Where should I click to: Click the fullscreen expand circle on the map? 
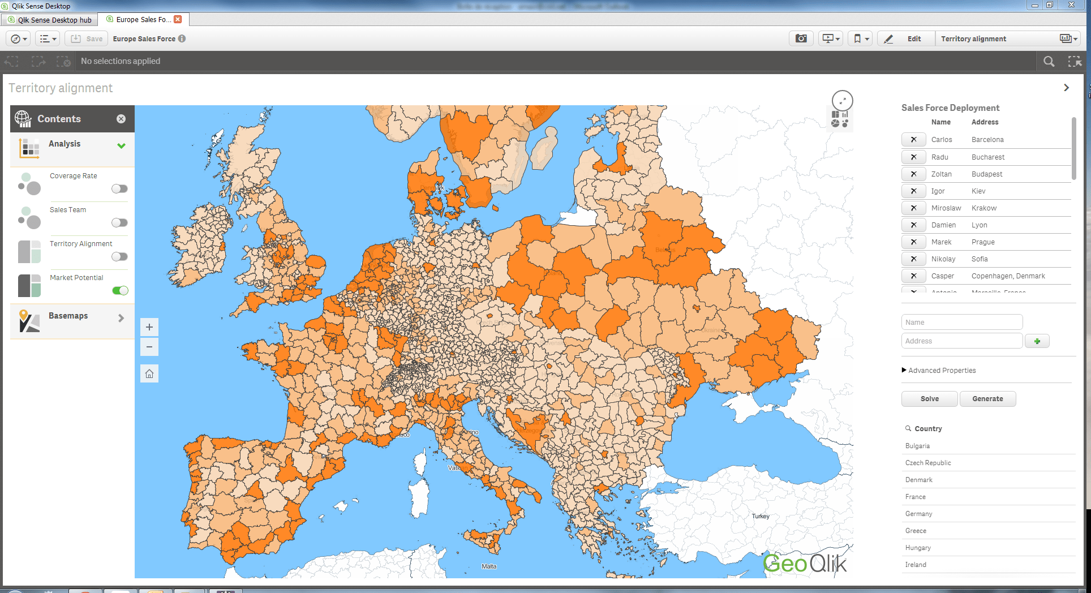842,101
